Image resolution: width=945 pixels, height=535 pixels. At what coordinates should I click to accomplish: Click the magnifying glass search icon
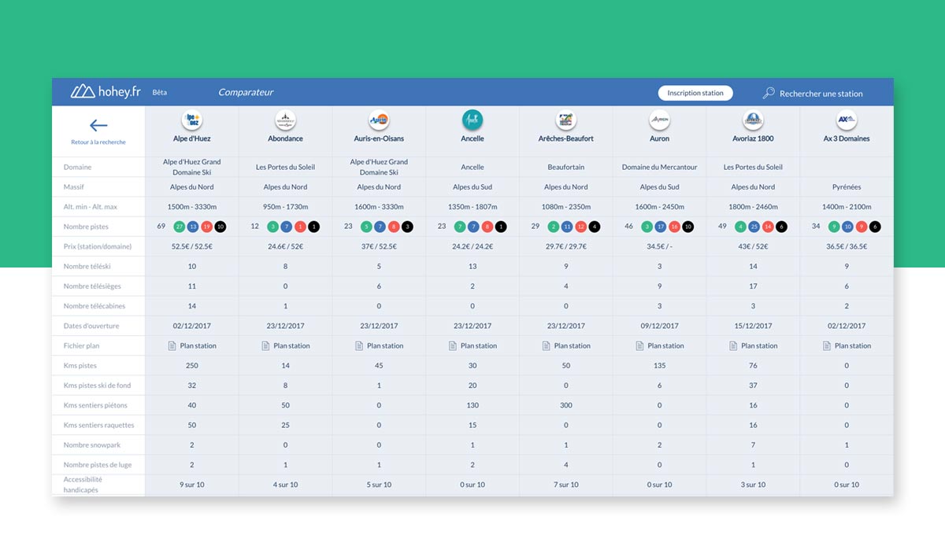(x=769, y=93)
